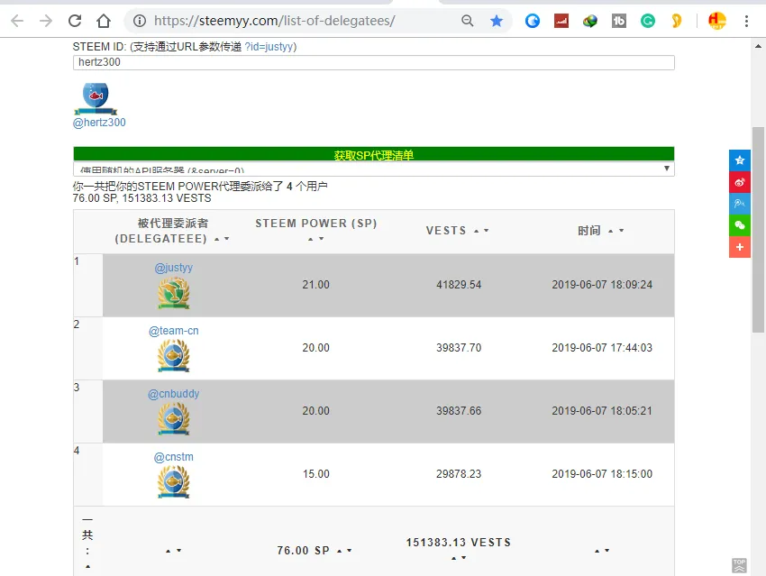Open the @cnbuddy delegatee link
This screenshot has width=766, height=576.
(x=173, y=394)
